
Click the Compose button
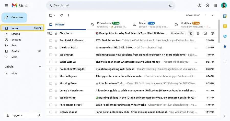click(14, 18)
